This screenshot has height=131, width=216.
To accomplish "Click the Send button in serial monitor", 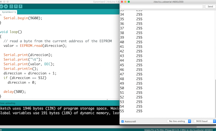I will pyautogui.click(x=210, y=6).
